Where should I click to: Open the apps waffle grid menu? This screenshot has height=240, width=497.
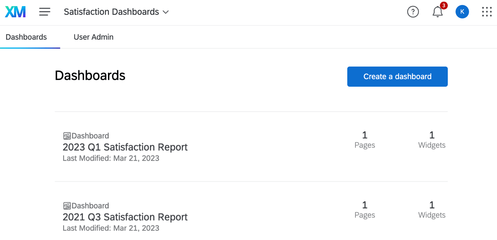click(x=486, y=12)
